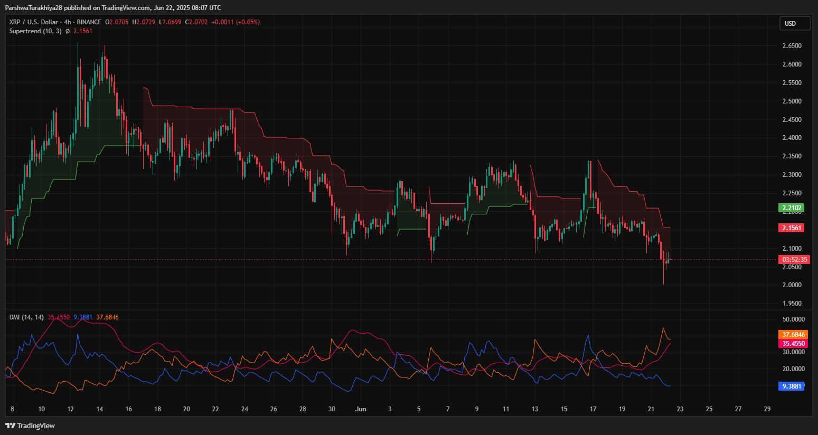Screen dimensions: 818x435
Task: Click the DMI legend value 9.3881
Action: 83,317
